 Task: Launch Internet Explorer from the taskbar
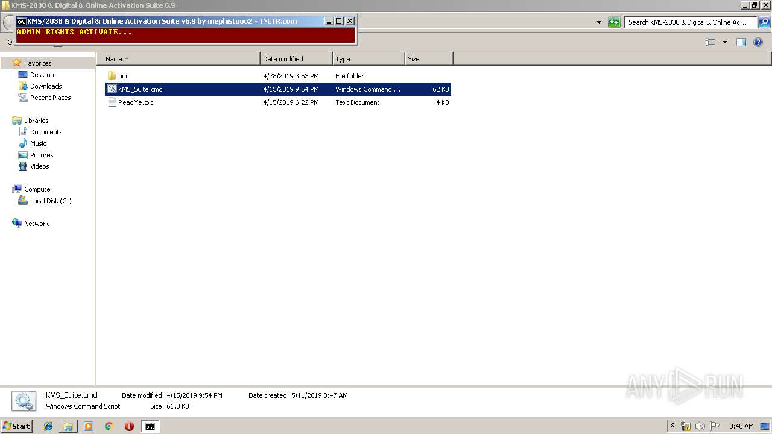point(49,426)
